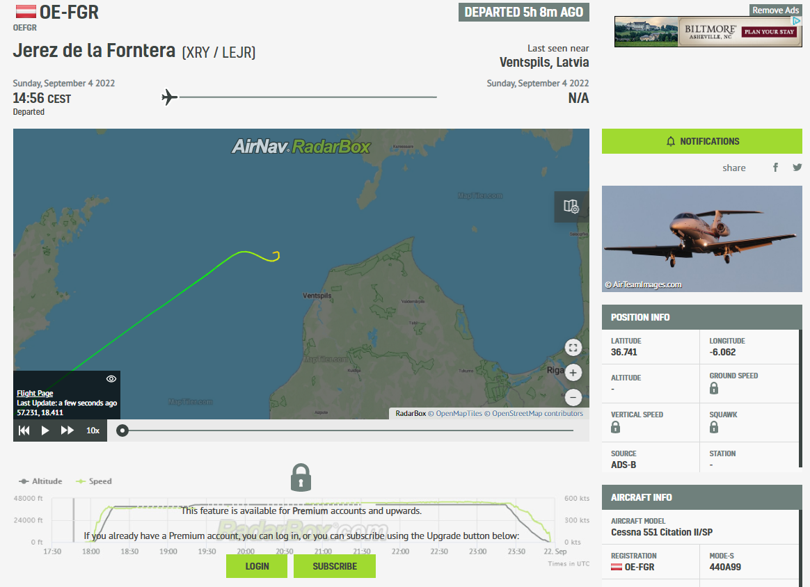This screenshot has width=810, height=587.
Task: Click the Ventspils label on map
Action: 317,296
